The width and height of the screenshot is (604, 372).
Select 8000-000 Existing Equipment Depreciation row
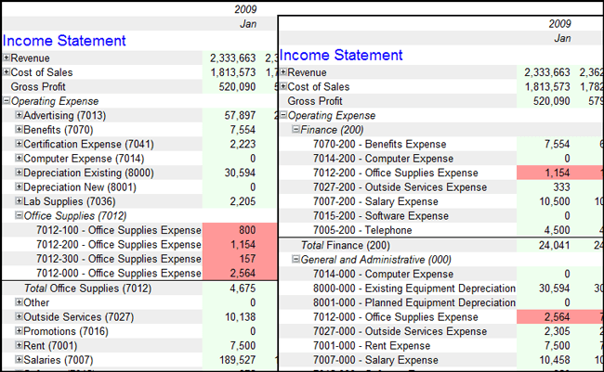[x=414, y=289]
